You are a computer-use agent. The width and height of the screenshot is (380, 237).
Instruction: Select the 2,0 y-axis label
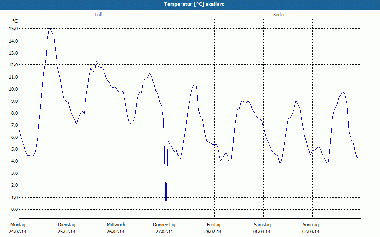16,185
